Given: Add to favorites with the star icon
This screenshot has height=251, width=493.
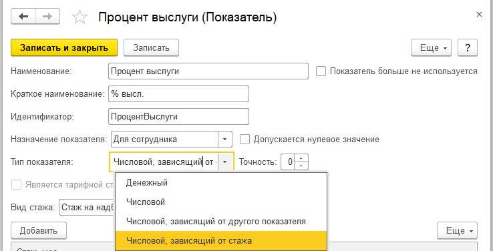Looking at the screenshot, I should pyautogui.click(x=79, y=17).
